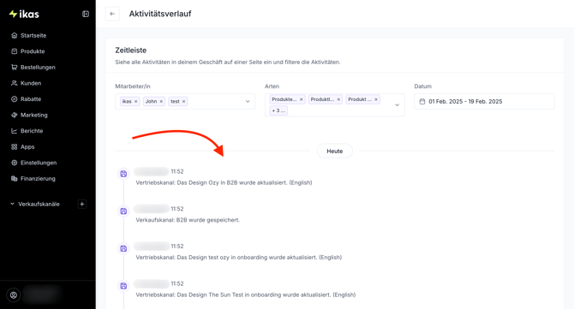The width and height of the screenshot is (574, 309).
Task: Open the Mitarbeiter/in dropdown arrow
Action: tap(248, 101)
